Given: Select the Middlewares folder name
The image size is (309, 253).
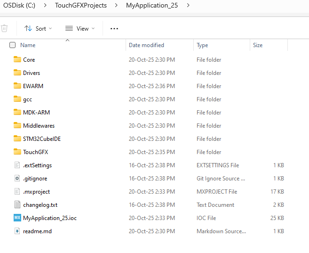Looking at the screenshot, I should (x=39, y=126).
